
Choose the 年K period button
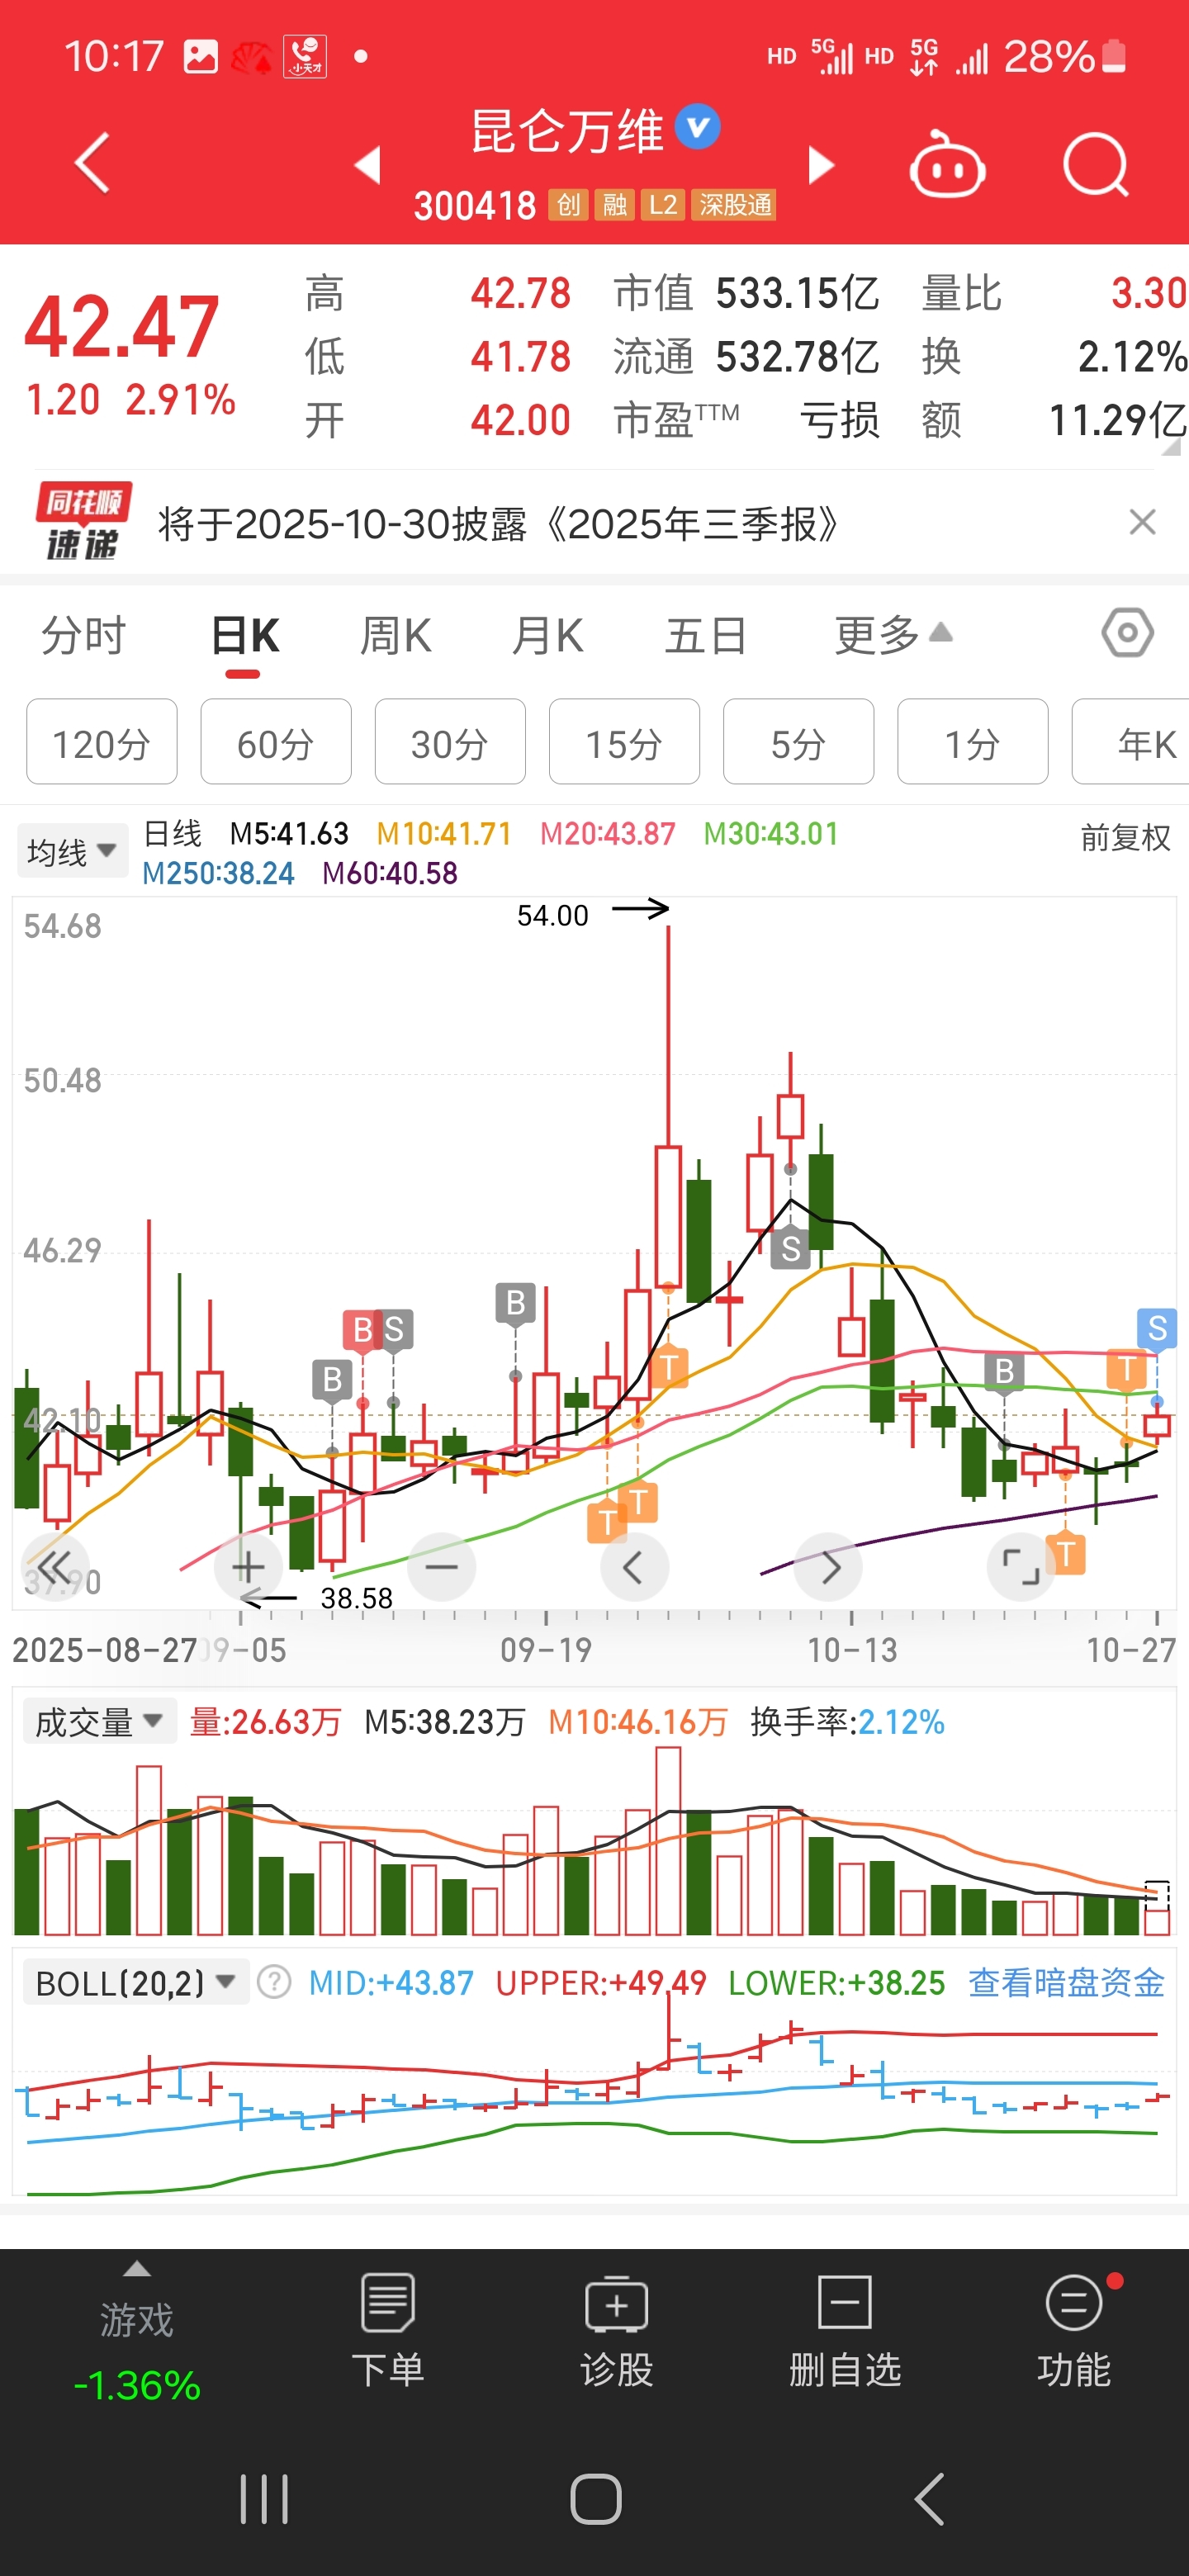click(x=1131, y=742)
